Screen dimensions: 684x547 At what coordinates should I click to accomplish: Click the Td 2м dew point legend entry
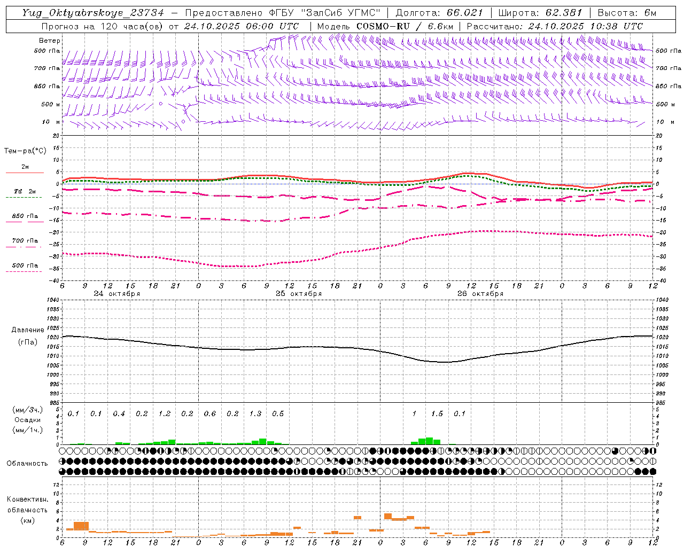pyautogui.click(x=25, y=191)
